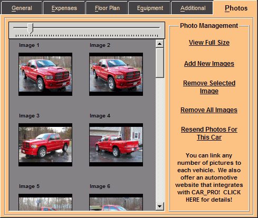Pick the Image 4 rear-view thumbnail
This screenshot has width=258, height=218.
tap(116, 145)
